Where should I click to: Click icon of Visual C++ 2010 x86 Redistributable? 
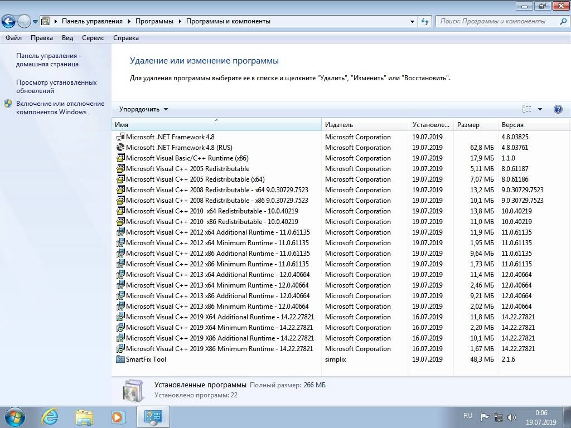pos(120,221)
